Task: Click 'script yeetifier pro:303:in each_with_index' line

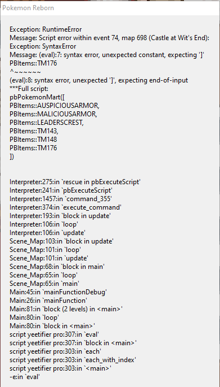Action: coord(73,360)
